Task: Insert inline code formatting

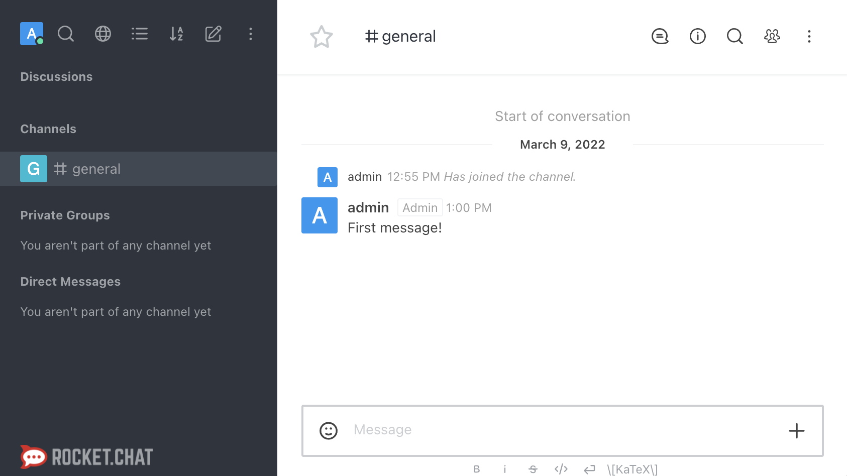Action: click(561, 469)
